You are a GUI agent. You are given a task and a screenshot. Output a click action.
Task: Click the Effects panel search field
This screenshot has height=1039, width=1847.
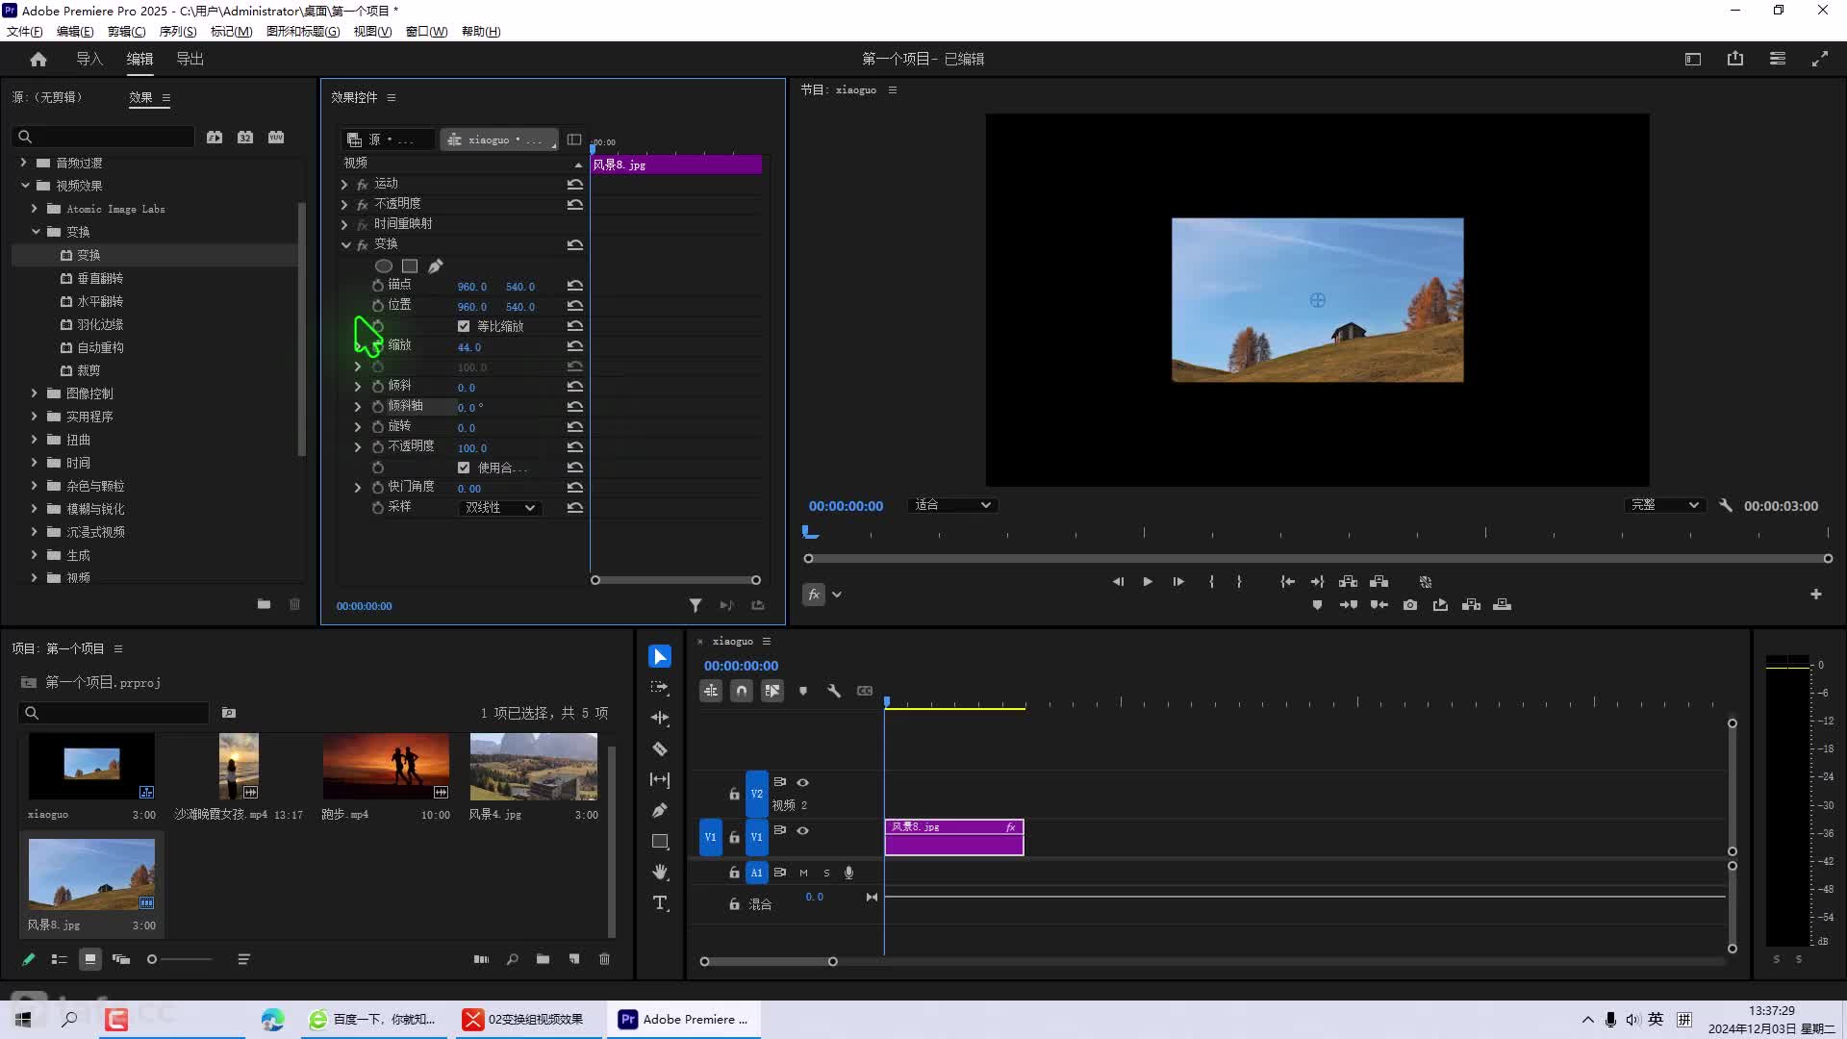tap(104, 137)
